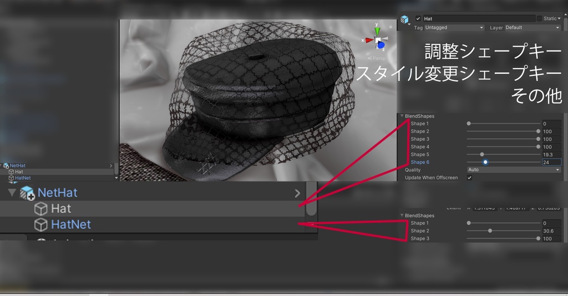The height and width of the screenshot is (296, 568).
Task: Click the Shape 6 slider handle
Action: coord(485,162)
